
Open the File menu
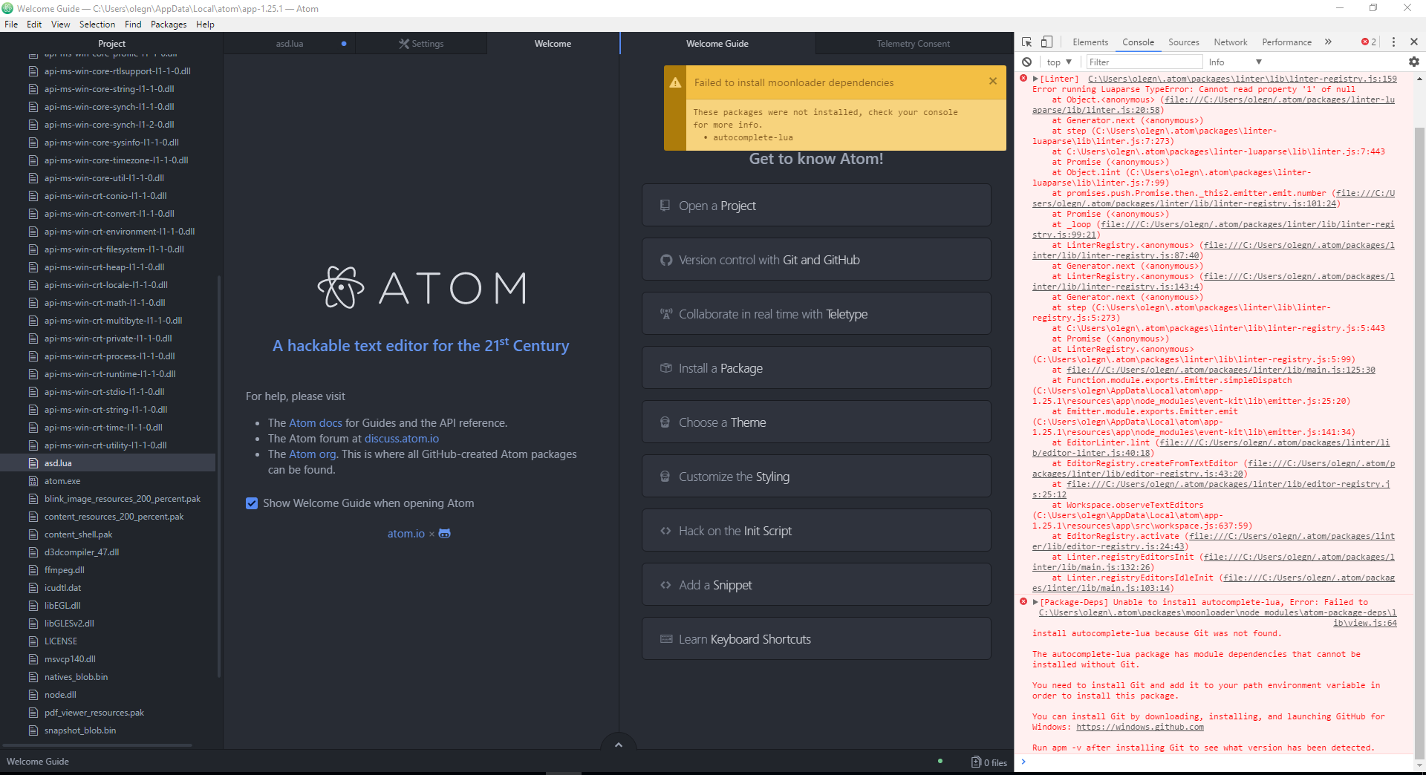(11, 24)
